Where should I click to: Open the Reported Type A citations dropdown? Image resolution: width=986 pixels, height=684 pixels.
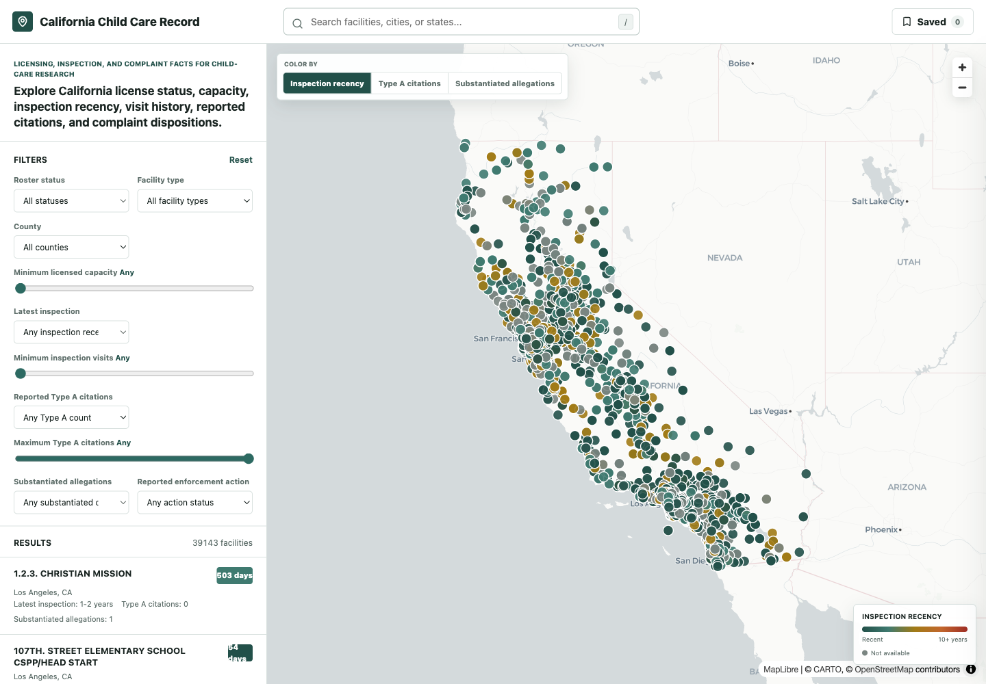(x=71, y=418)
